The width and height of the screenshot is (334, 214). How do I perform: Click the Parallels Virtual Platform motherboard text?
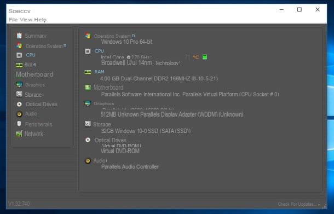point(190,94)
